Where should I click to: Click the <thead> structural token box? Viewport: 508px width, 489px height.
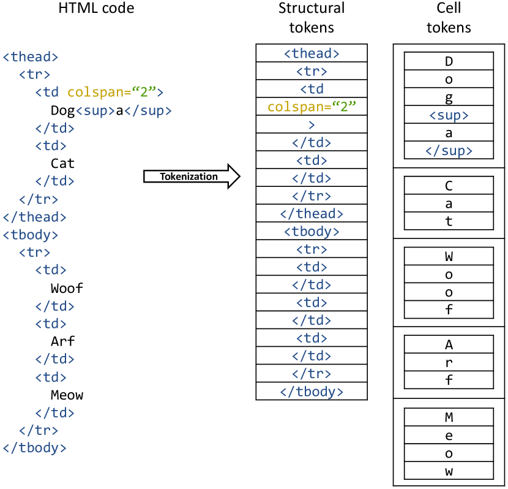312,53
